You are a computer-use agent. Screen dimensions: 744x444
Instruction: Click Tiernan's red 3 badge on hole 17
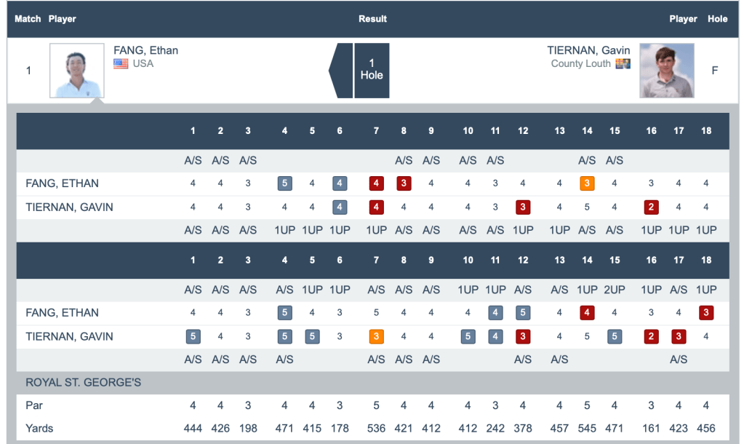(679, 337)
